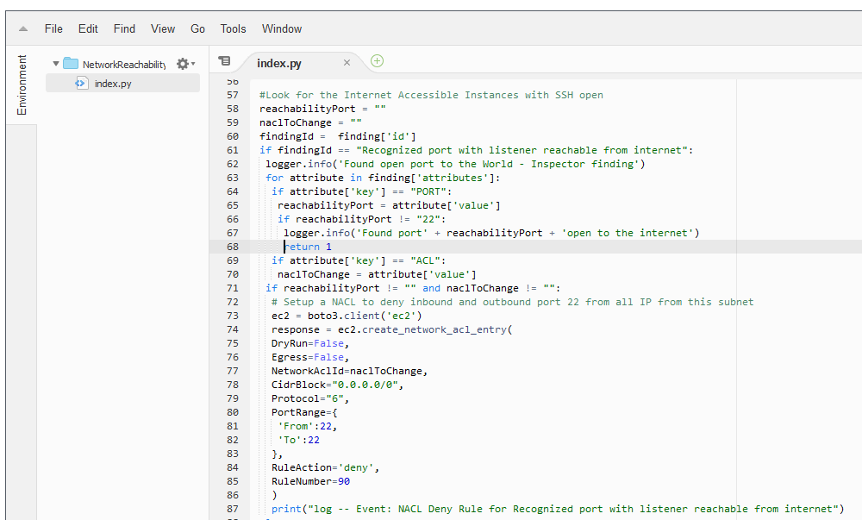
Task: Click CidrBlock "0.0.0.0/0" value
Action: tap(365, 385)
